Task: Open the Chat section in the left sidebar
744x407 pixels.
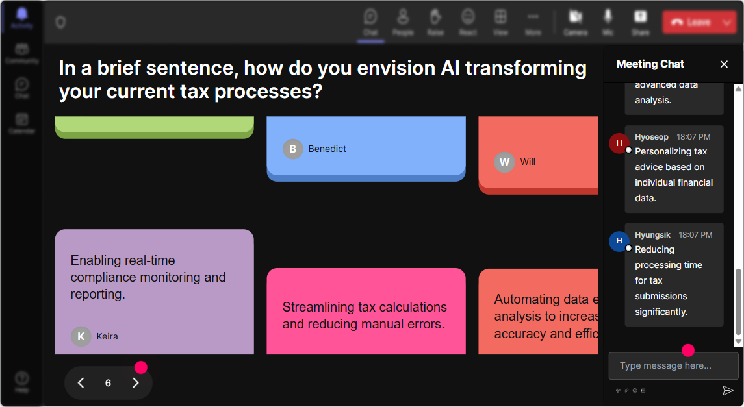Action: tap(22, 88)
